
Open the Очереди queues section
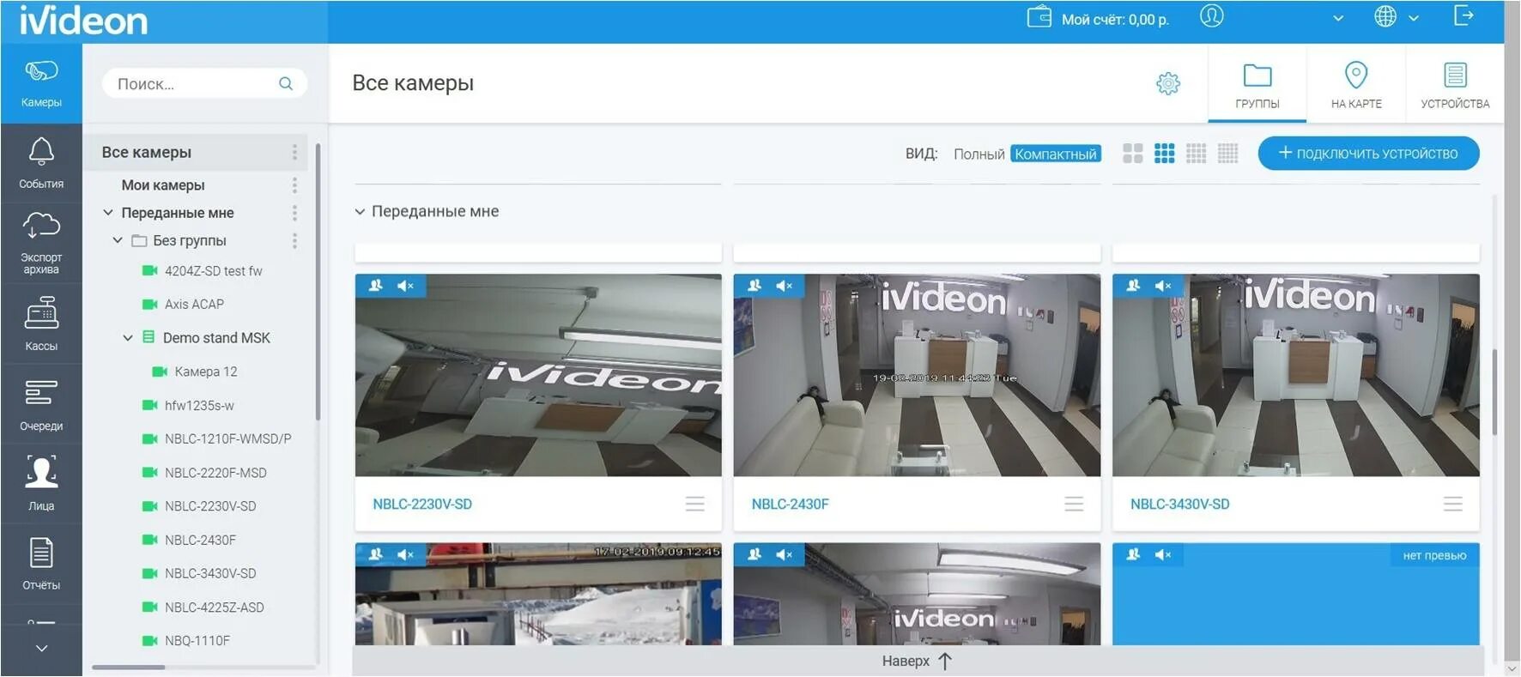point(41,404)
